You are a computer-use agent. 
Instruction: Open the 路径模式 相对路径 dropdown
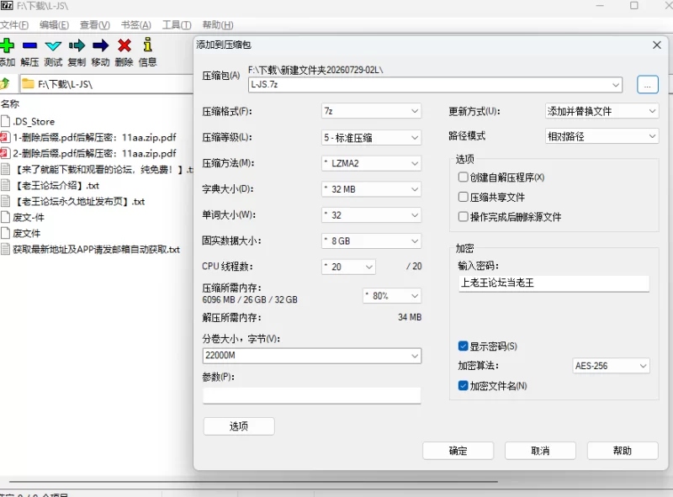[x=601, y=136]
